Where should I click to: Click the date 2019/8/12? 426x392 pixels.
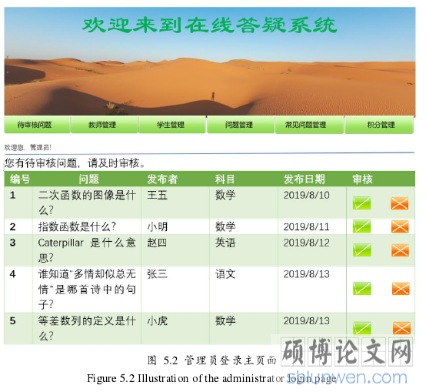point(307,243)
